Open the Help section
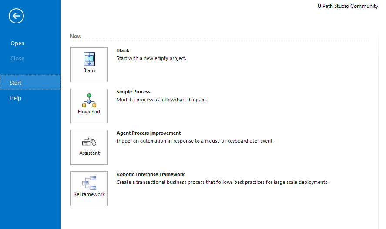The height and width of the screenshot is (229, 386). (16, 98)
